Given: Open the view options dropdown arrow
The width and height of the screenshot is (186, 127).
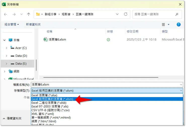Looking at the screenshot, I should point(169,25).
